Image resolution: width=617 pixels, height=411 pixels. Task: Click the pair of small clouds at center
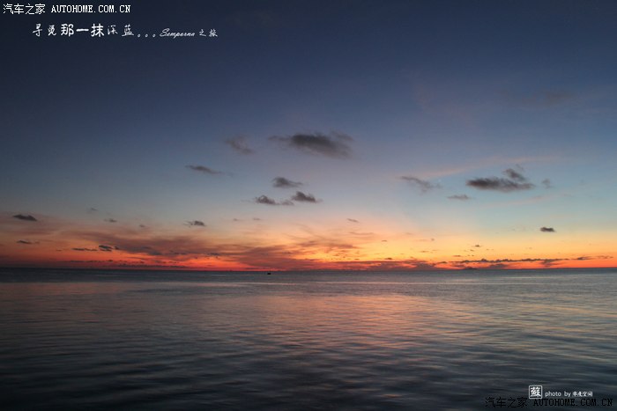tap(286, 199)
